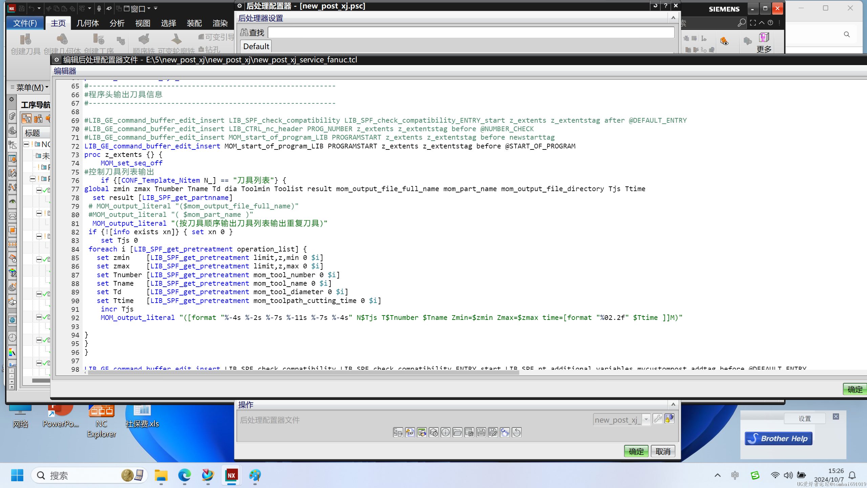Click the padlock list icon beside the wrench
Viewport: 867px width, 488px height.
coord(670,419)
